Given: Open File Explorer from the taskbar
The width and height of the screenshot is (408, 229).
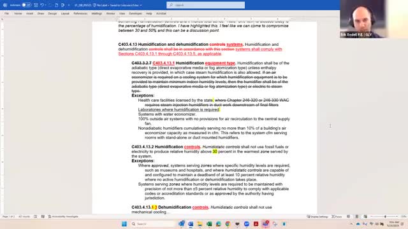Looking at the screenshot, I should [x=200, y=224].
